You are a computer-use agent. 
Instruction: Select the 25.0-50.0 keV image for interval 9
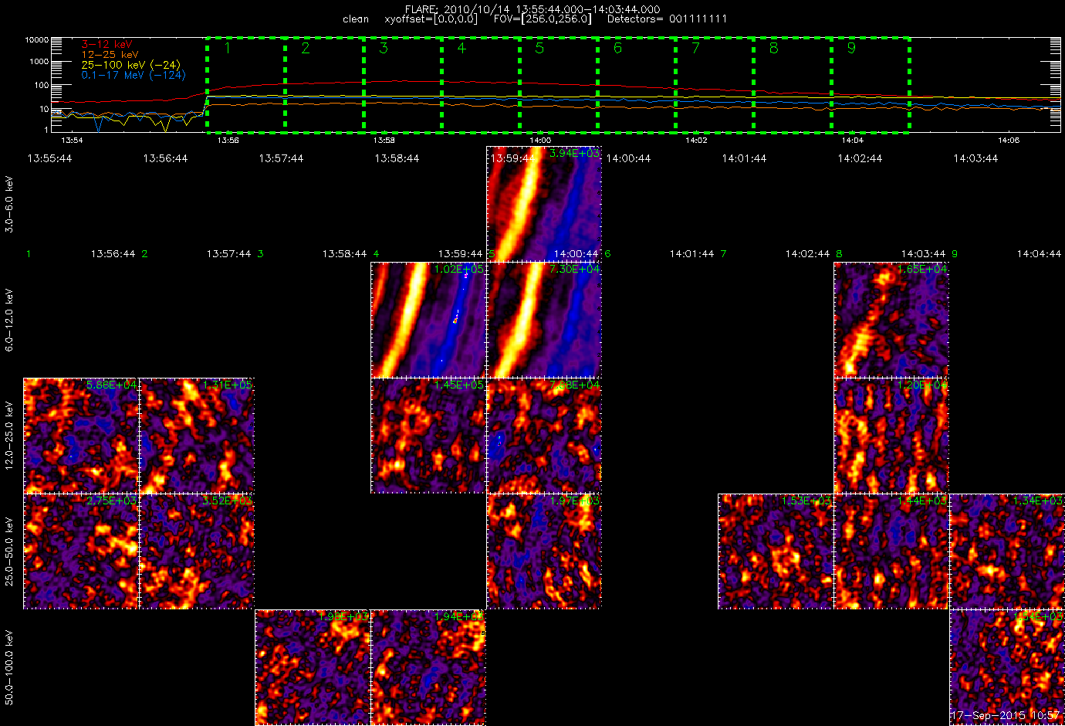[x=1007, y=551]
